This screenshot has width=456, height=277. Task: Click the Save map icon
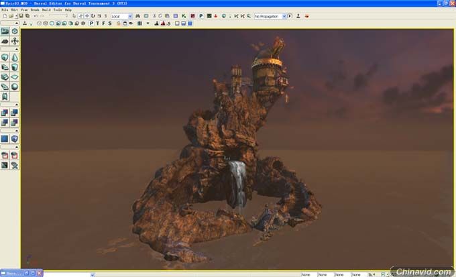(x=21, y=16)
